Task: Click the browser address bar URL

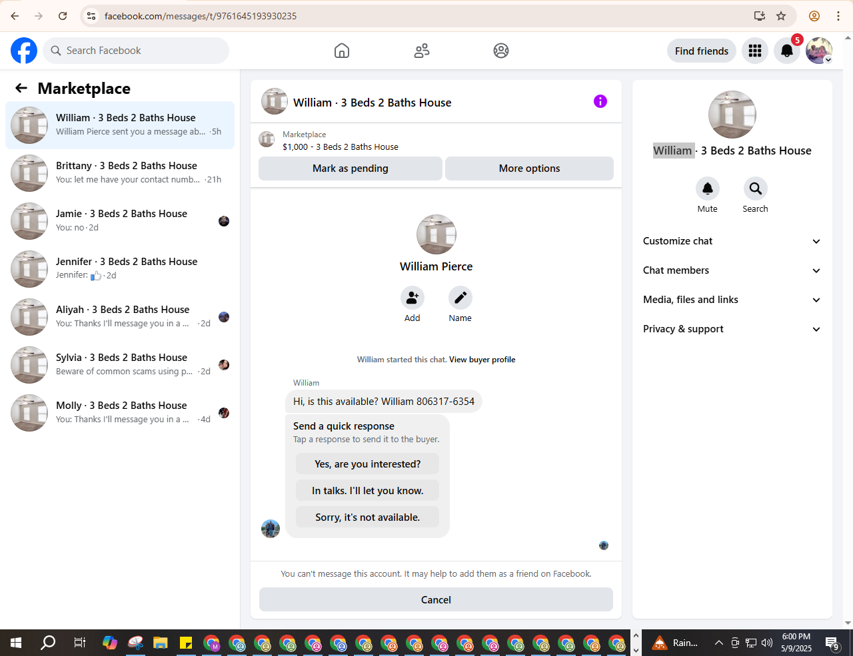Action: (x=201, y=16)
